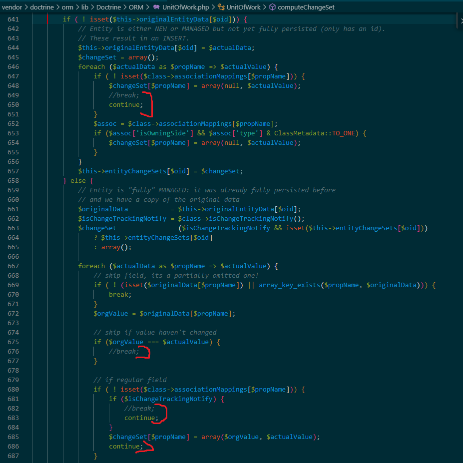Click line number 641 in the gutter
This screenshot has height=463, width=463.
(x=13, y=19)
